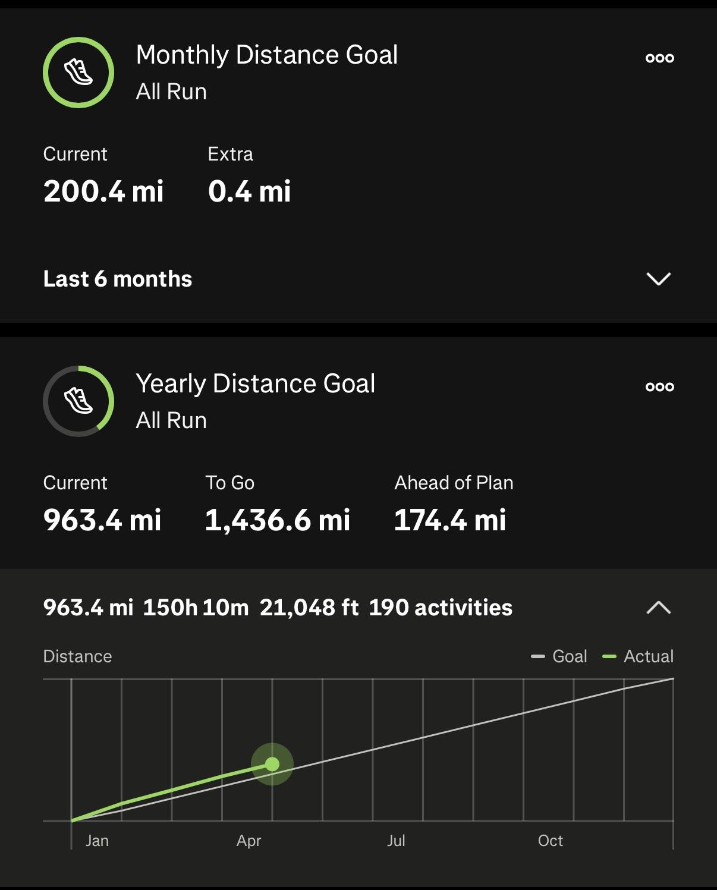
Task: Tap the Ahead of Plan 174.4 mi value
Action: pyautogui.click(x=450, y=520)
